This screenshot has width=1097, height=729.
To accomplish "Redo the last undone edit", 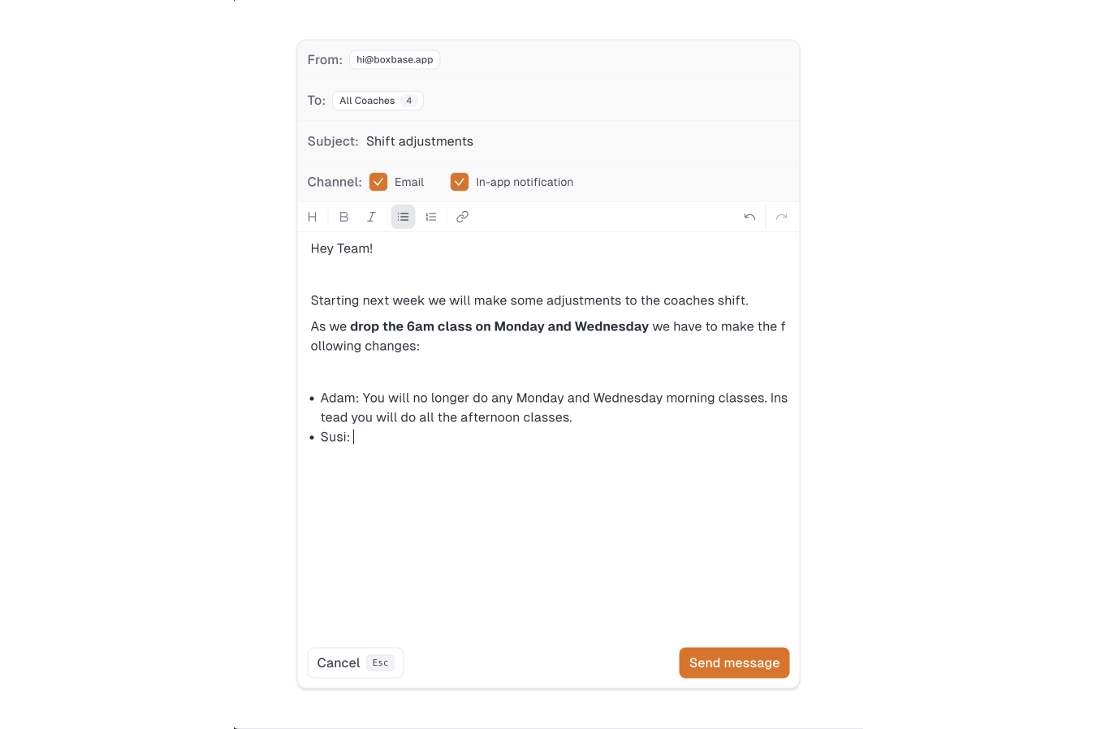I will [x=781, y=217].
